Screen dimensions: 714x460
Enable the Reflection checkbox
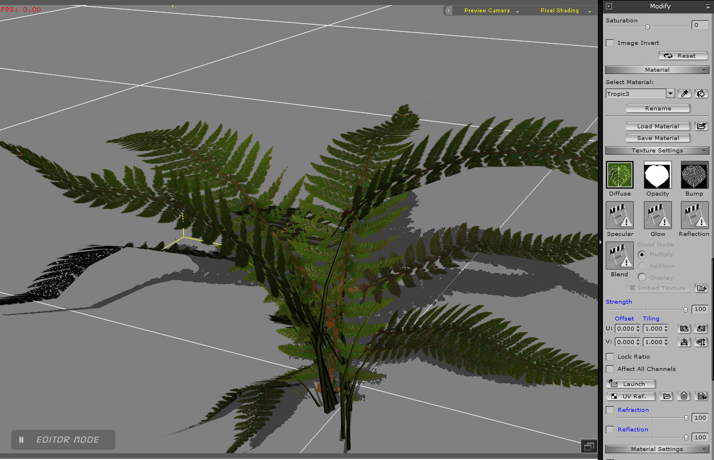(610, 429)
